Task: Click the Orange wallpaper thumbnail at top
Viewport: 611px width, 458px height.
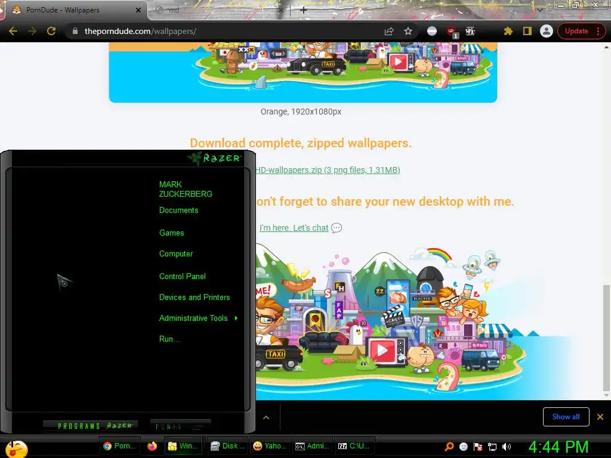Action: [x=303, y=72]
